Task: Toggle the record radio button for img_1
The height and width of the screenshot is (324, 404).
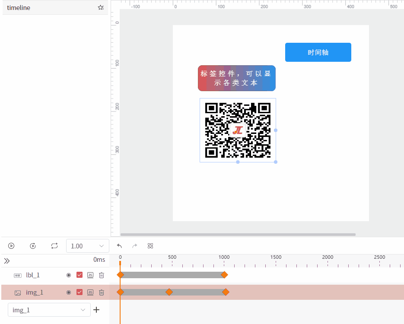Action: (x=69, y=292)
